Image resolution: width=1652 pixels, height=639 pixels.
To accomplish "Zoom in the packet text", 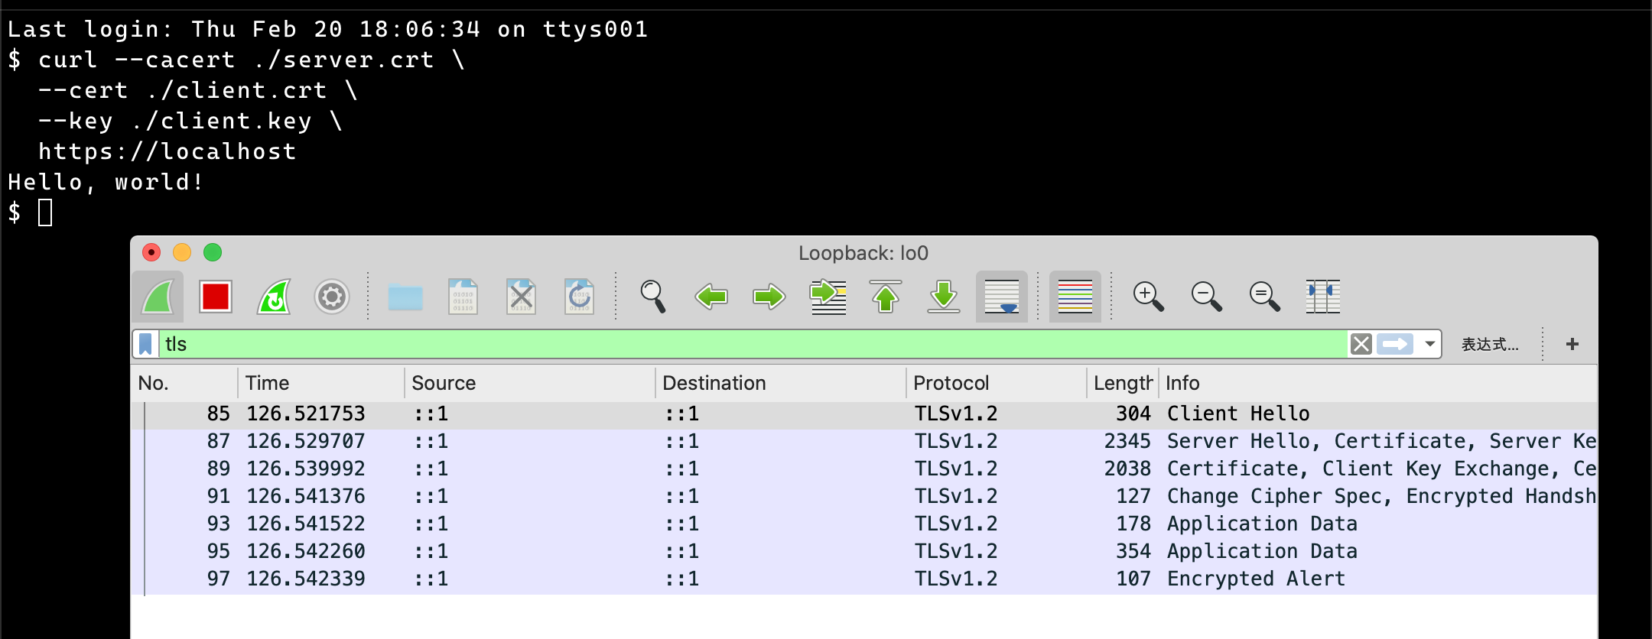I will [x=1148, y=297].
